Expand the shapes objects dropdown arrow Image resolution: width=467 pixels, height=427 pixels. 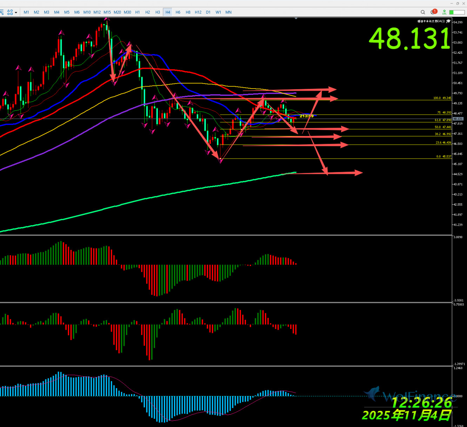click(16, 13)
